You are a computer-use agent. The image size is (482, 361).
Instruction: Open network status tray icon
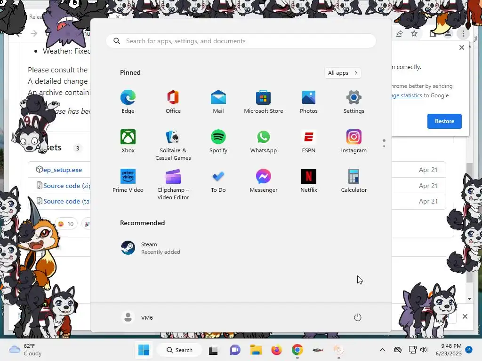(412, 350)
